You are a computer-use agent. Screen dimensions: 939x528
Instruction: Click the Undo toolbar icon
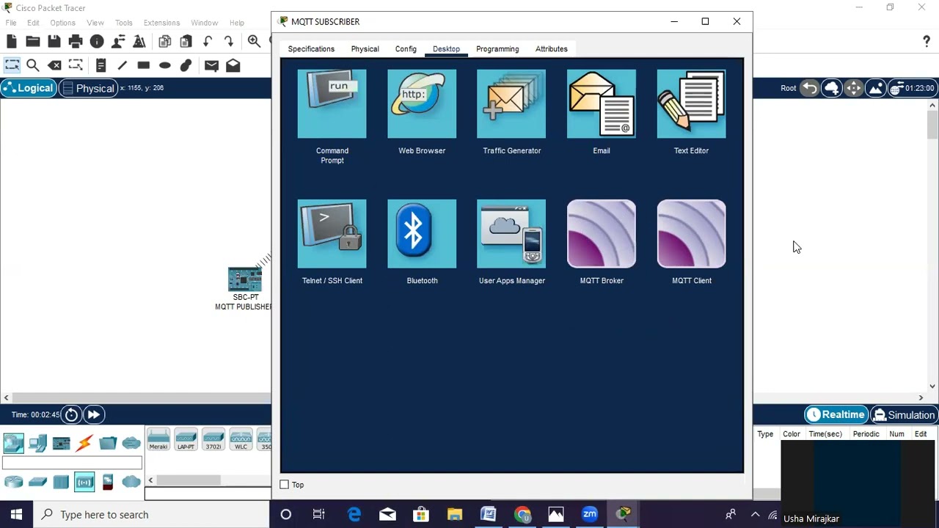point(208,42)
